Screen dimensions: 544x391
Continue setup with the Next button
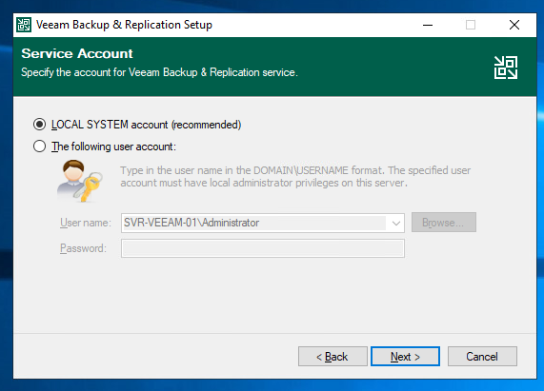405,357
